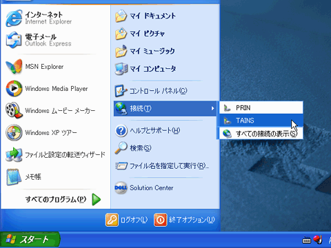331x248 pixels.
Task: Open the Windows XP ツアー icon
Action: [x=14, y=132]
